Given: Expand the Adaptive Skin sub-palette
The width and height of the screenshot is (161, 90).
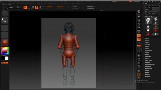Looking at the screenshot, I should (x=149, y=68).
